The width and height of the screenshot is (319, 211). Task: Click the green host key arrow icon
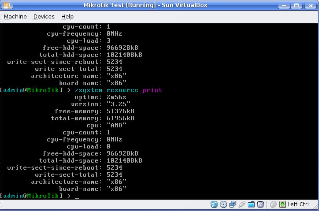point(283,204)
